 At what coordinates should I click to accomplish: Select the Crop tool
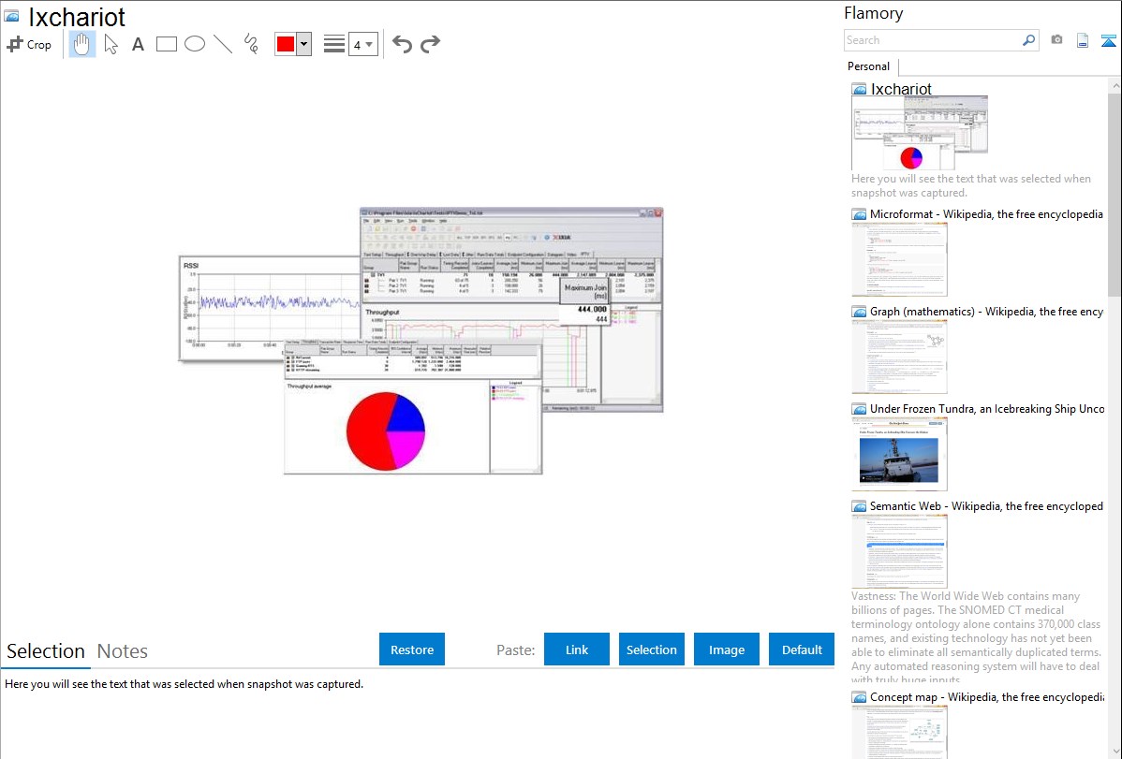point(29,44)
